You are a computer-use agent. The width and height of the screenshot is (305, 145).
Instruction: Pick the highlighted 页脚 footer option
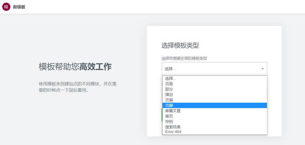[x=215, y=105]
